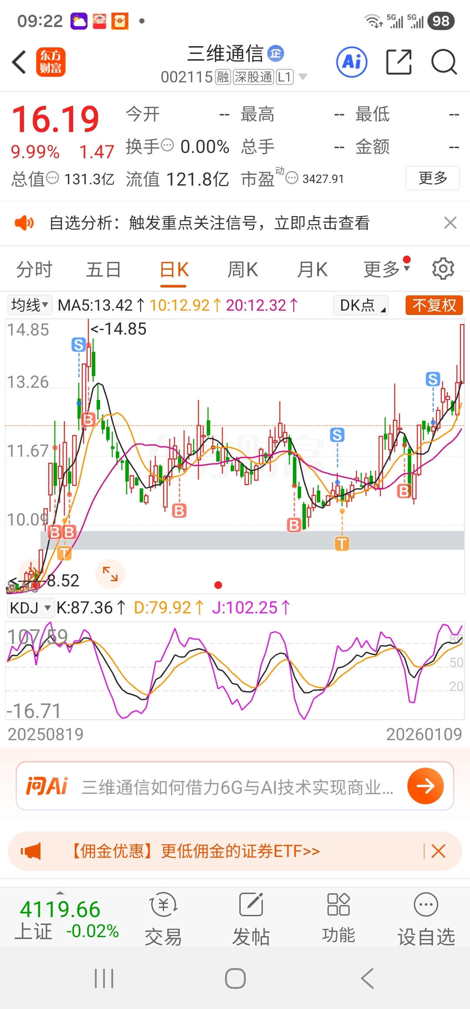Tap the S marker near 14.85 peak
470x1009 pixels.
point(79,345)
